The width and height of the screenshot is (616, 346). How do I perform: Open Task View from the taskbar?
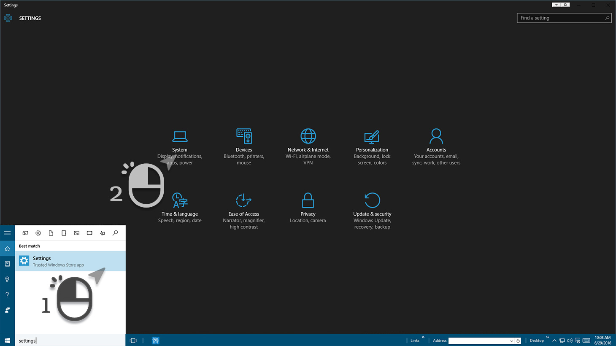(x=133, y=341)
